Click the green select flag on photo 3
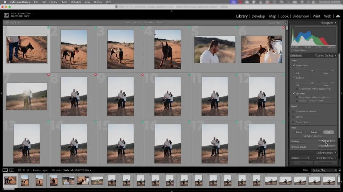 coord(142,28)
